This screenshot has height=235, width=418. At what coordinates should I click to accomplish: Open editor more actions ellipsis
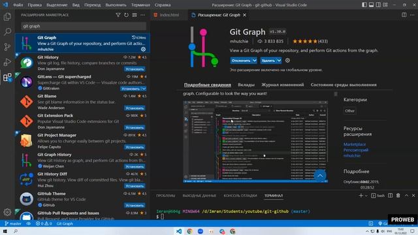[x=412, y=15]
